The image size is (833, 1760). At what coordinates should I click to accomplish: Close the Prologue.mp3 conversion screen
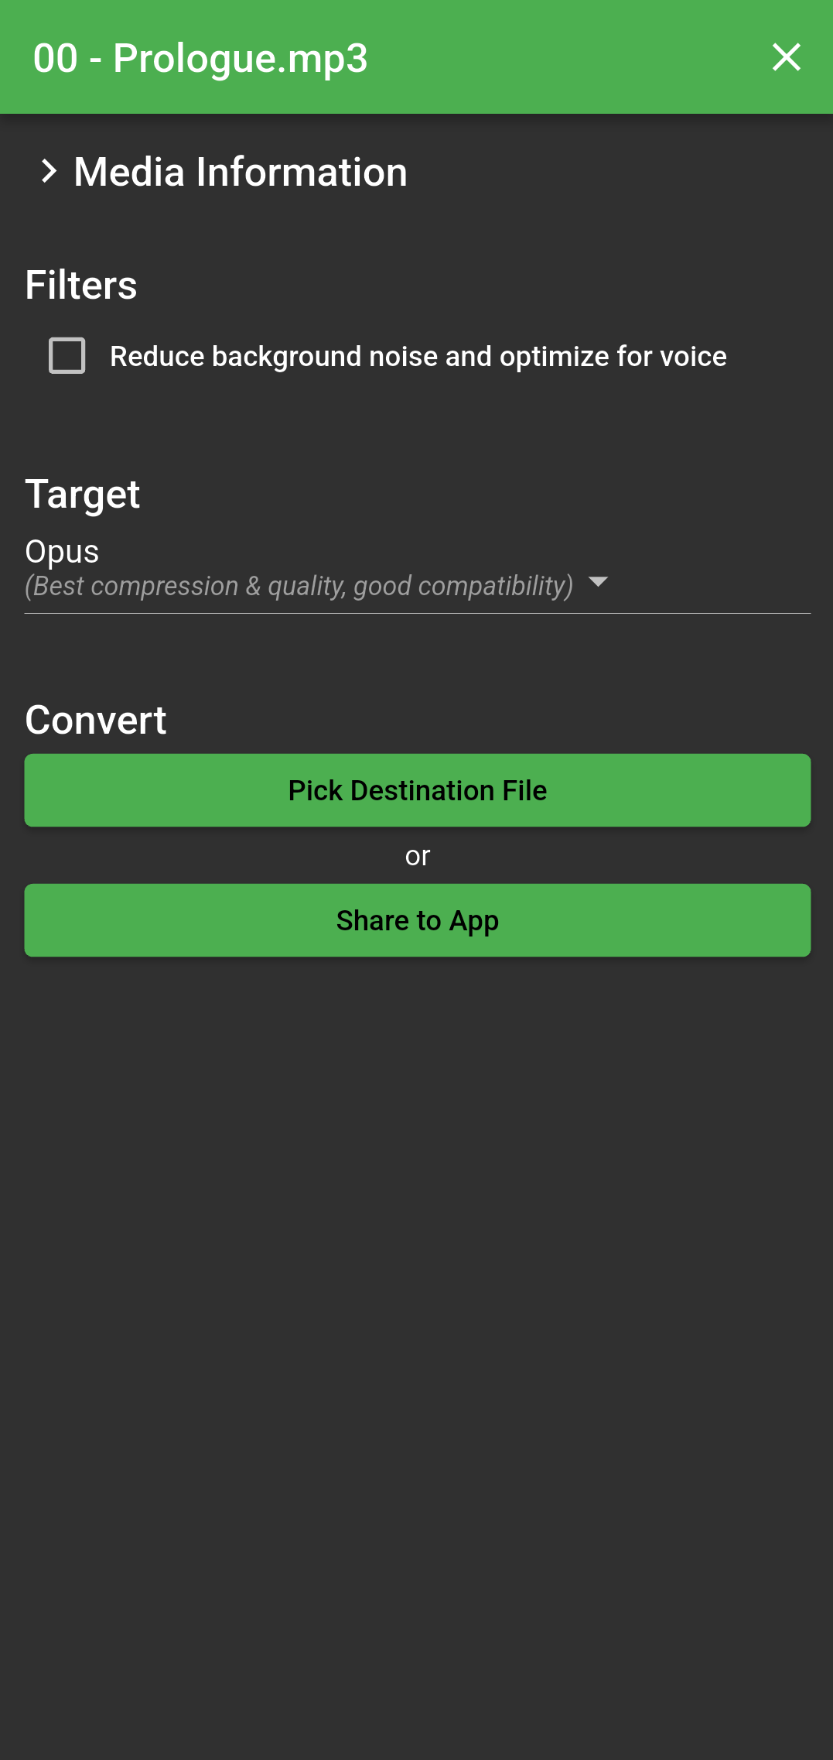point(786,57)
